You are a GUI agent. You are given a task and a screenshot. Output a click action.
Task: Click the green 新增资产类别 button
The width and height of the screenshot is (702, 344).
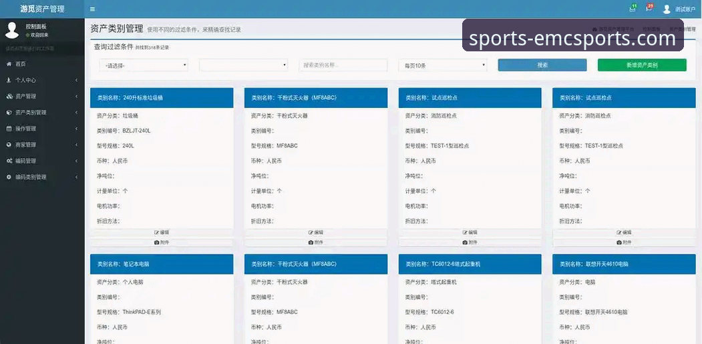642,65
